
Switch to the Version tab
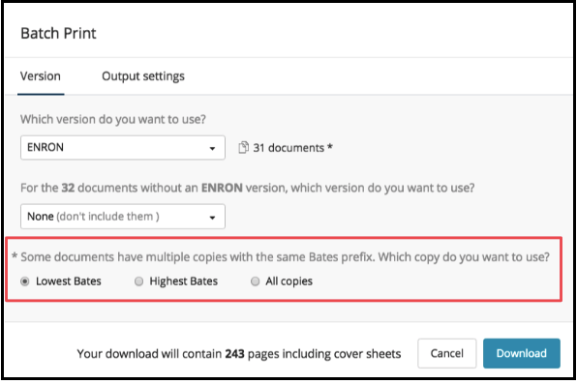pyautogui.click(x=41, y=76)
